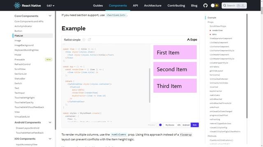This screenshot has height=147, width=263.
Task: Jump to onRefresh in the contents
Action: [x=214, y=107]
